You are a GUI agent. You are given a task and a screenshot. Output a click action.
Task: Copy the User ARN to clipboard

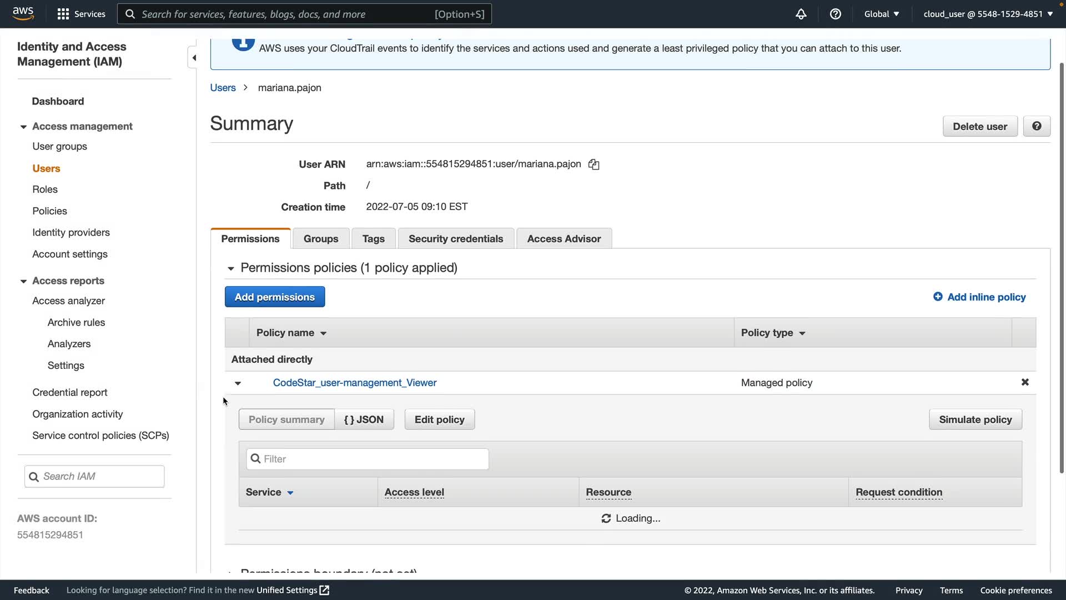pyautogui.click(x=594, y=164)
